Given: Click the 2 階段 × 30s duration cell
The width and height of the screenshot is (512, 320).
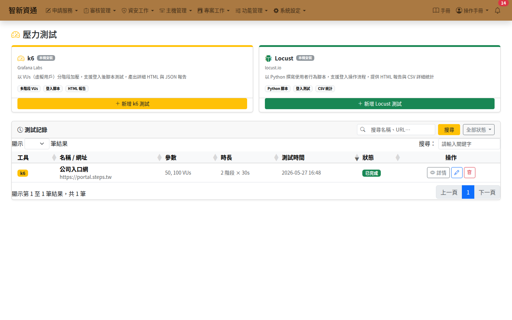Looking at the screenshot, I should click(235, 173).
